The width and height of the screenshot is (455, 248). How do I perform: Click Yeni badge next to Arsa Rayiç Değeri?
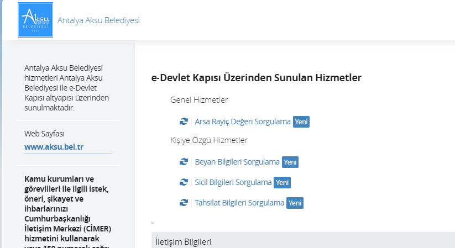click(x=301, y=122)
